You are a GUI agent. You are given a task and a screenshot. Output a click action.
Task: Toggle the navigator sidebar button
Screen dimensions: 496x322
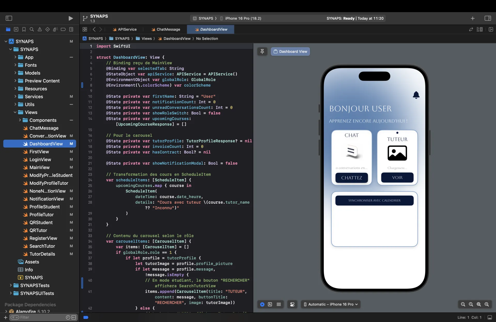pos(9,18)
